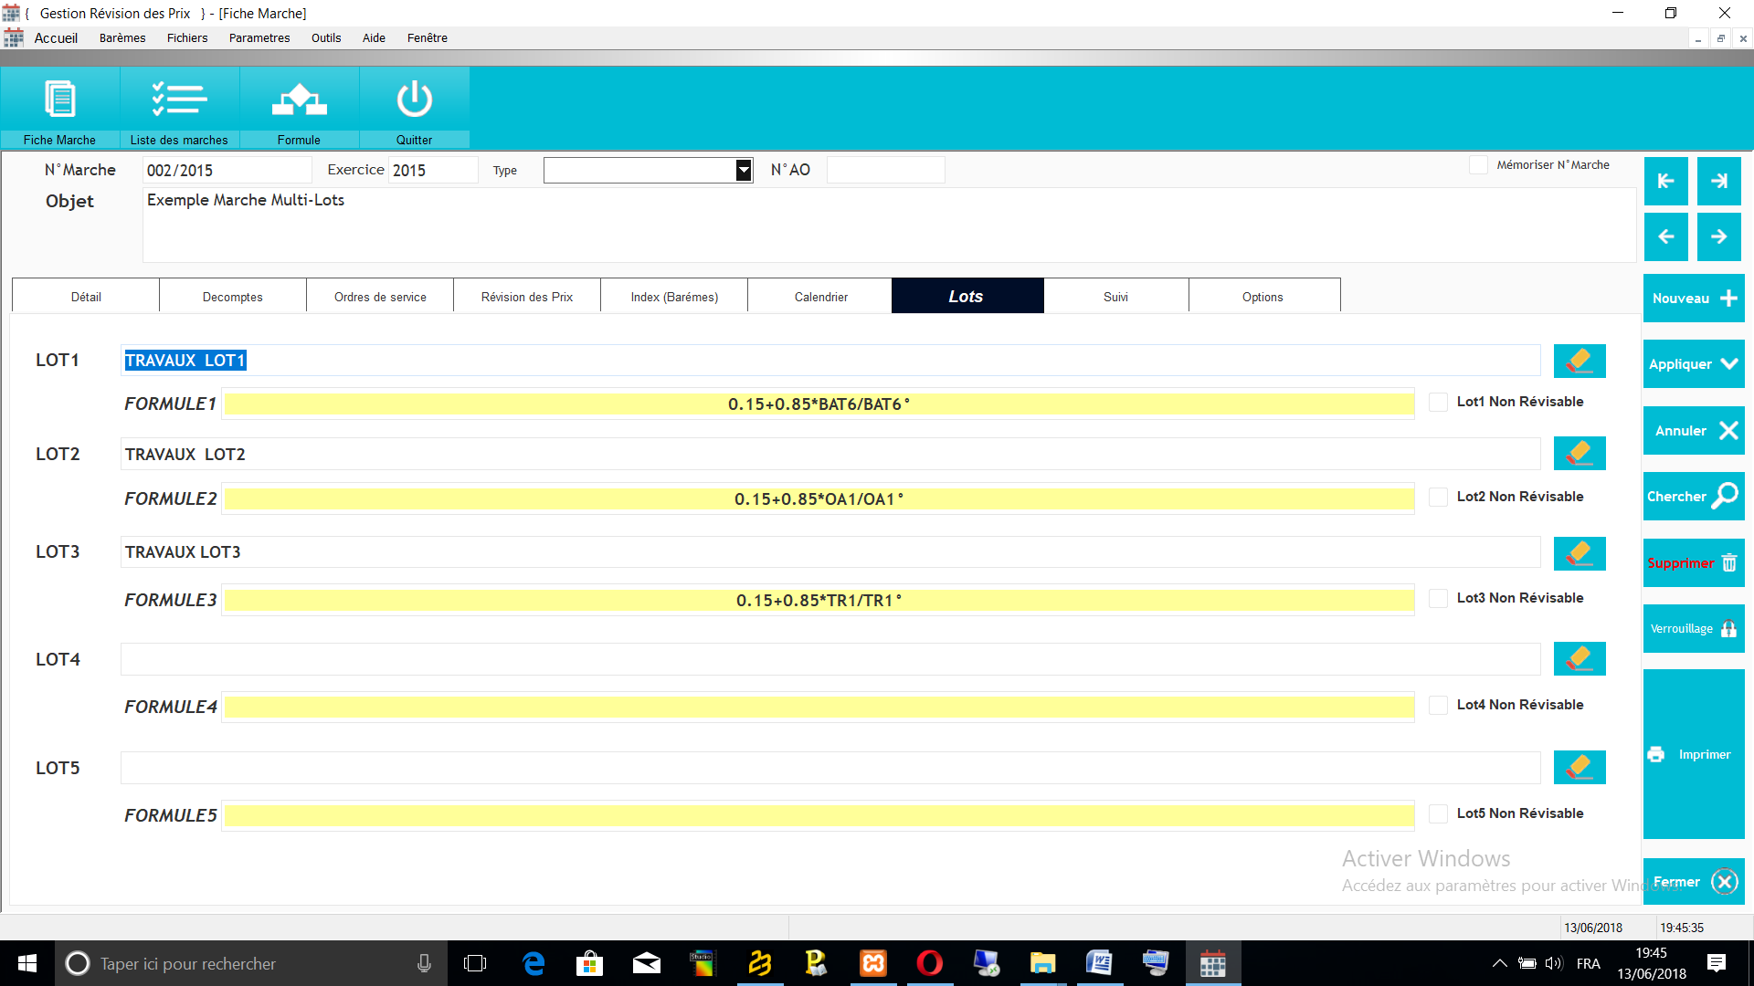Switch to Révision des Prix tab
Image resolution: width=1754 pixels, height=986 pixels.
[527, 297]
